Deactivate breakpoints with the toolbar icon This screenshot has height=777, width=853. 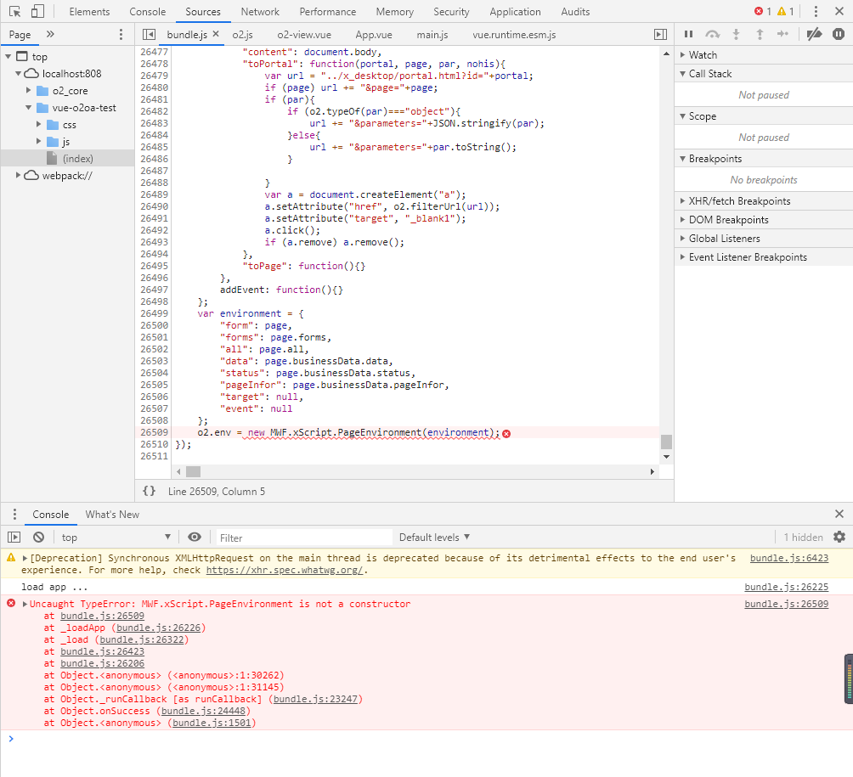click(815, 34)
